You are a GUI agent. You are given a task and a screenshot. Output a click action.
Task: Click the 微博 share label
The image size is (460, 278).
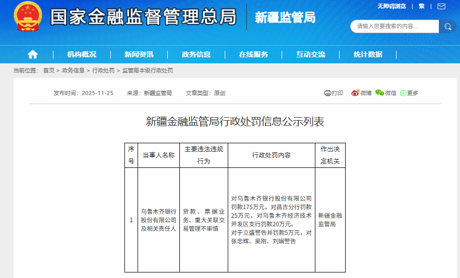(x=366, y=93)
